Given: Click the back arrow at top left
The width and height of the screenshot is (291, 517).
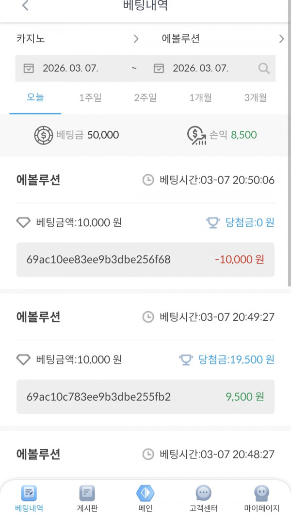Looking at the screenshot, I should (24, 7).
